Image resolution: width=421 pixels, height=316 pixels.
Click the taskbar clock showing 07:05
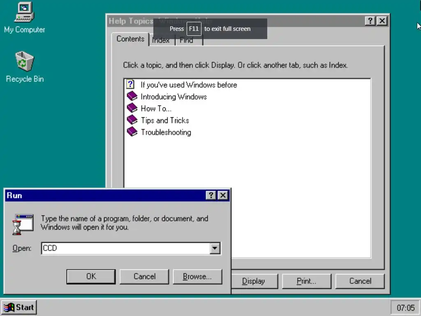coord(405,308)
